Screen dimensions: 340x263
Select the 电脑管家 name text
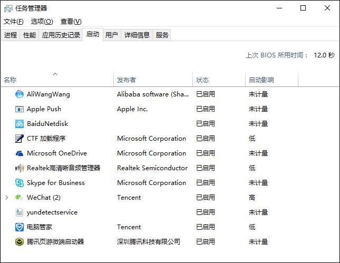pyautogui.click(x=40, y=227)
